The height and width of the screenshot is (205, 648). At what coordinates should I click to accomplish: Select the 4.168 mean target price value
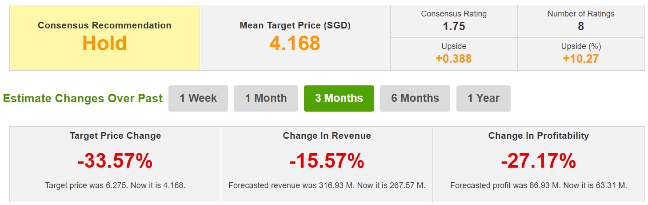295,44
